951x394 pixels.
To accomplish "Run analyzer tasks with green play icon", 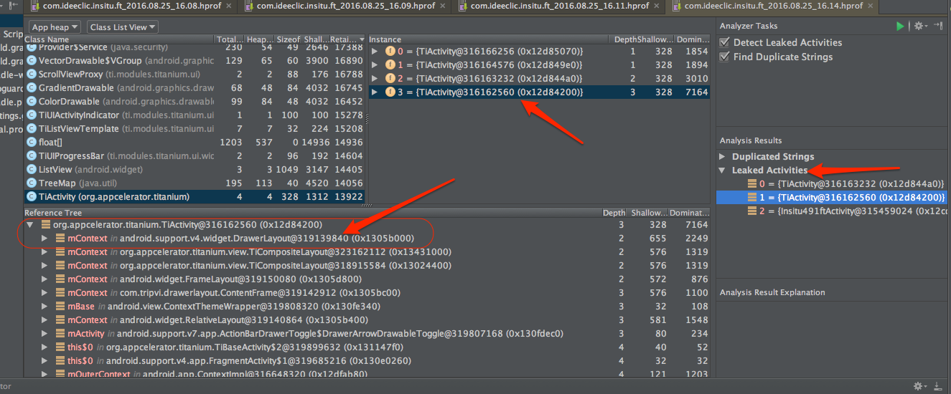I will click(900, 26).
